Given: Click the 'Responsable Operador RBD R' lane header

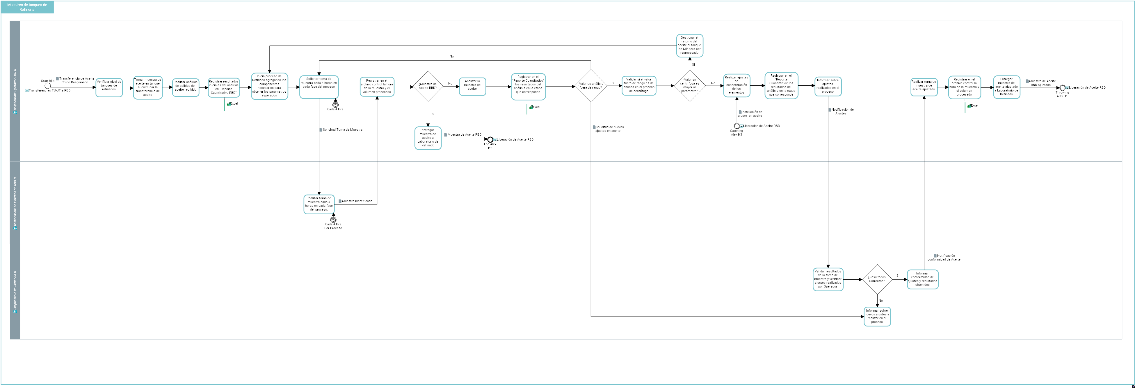Looking at the screenshot, I should coord(15,91).
